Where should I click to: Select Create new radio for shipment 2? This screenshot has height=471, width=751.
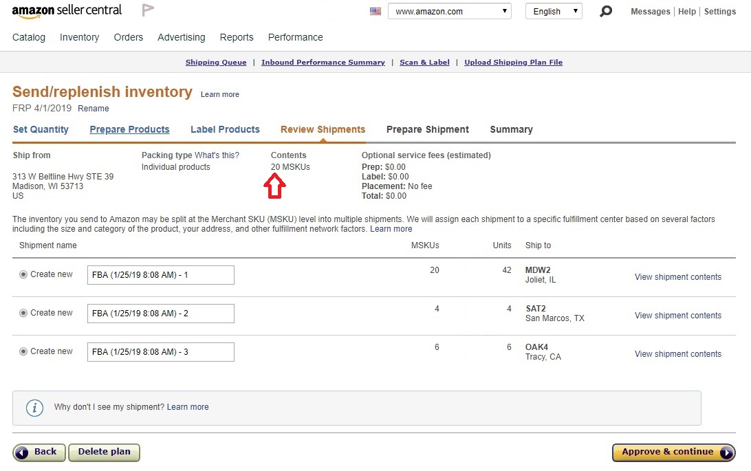pyautogui.click(x=23, y=313)
